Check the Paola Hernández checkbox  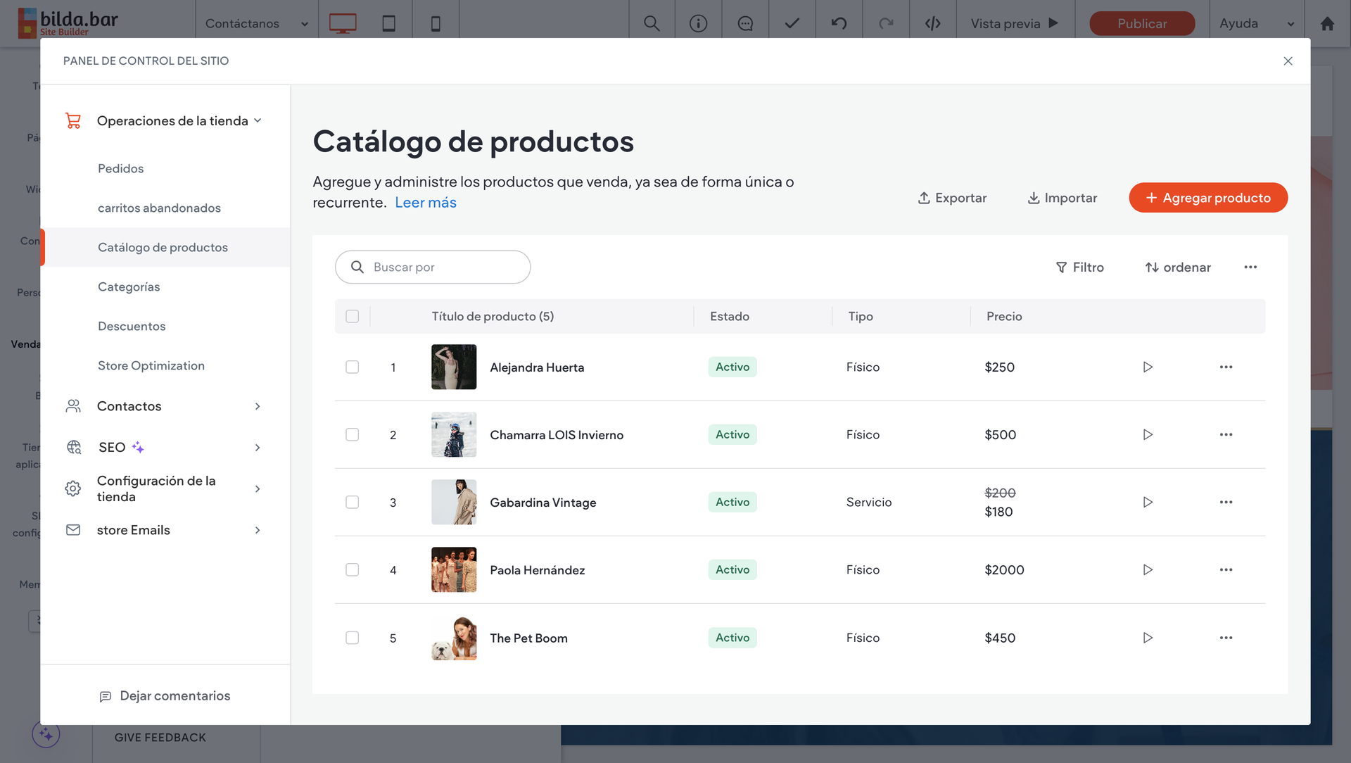click(x=353, y=569)
